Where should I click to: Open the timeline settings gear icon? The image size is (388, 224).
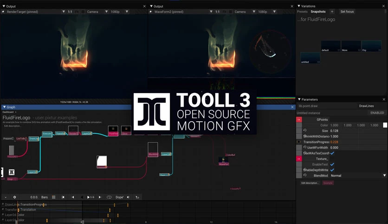[14, 197]
